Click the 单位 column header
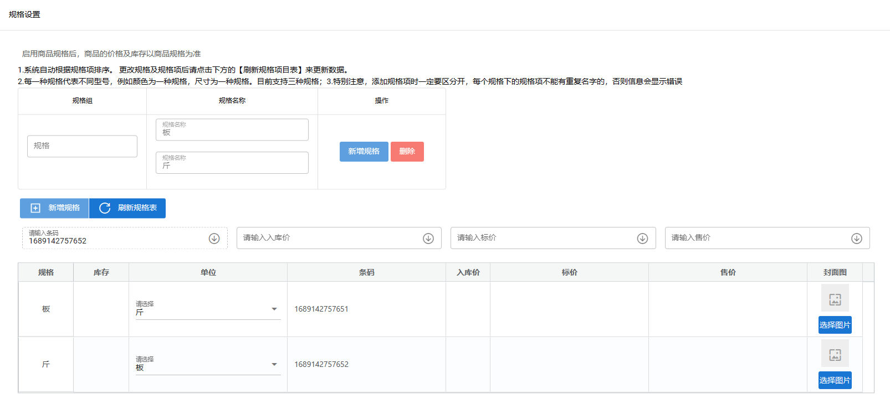 (208, 272)
